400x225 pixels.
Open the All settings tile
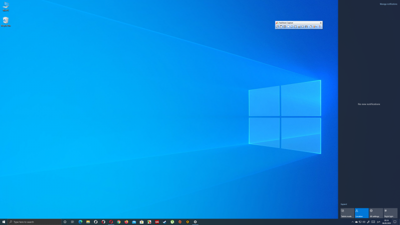(376, 213)
